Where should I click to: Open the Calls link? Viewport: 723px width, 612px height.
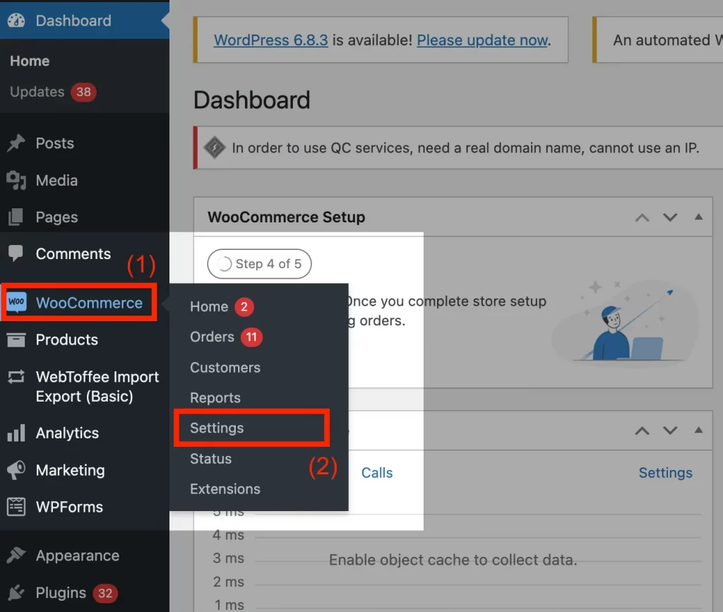point(376,473)
